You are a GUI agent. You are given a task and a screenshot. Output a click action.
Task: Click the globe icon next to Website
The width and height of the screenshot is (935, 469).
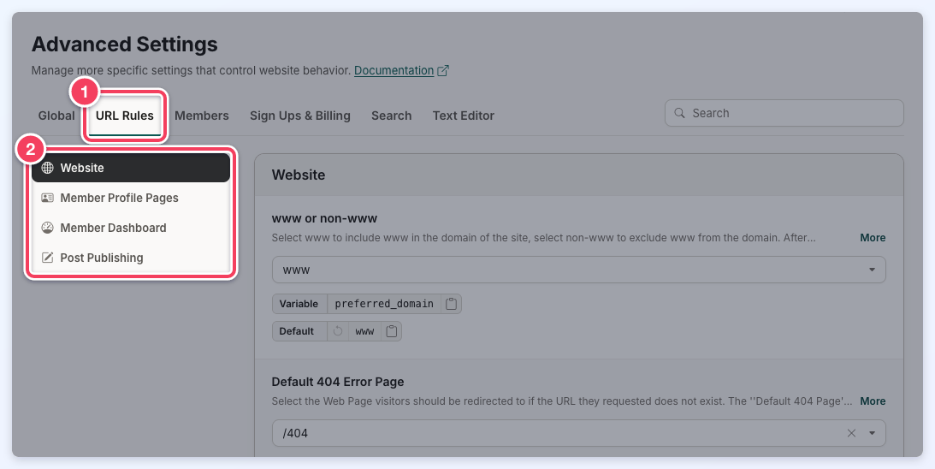click(x=47, y=168)
